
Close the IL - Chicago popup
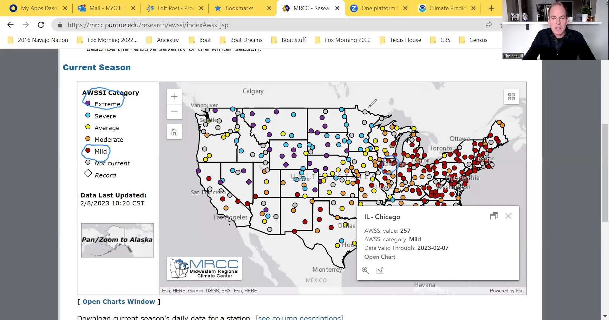(x=508, y=216)
